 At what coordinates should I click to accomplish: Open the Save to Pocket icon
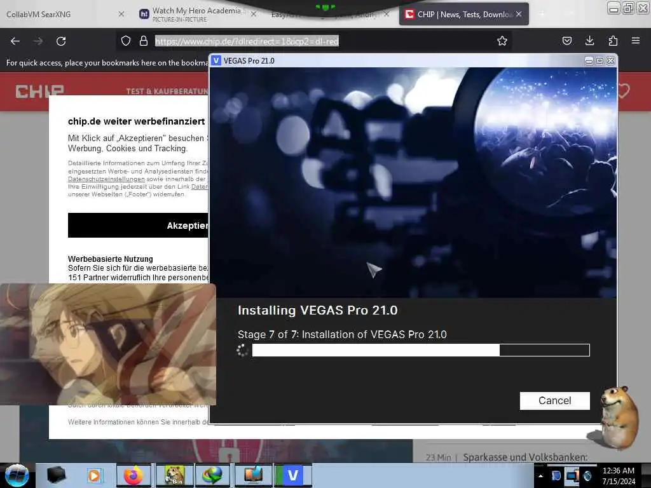(566, 41)
